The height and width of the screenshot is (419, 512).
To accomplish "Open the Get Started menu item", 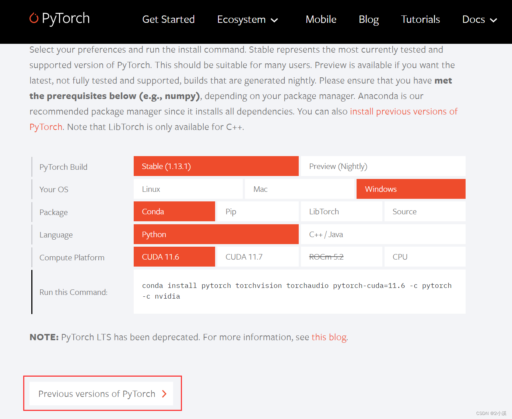I will coord(168,20).
